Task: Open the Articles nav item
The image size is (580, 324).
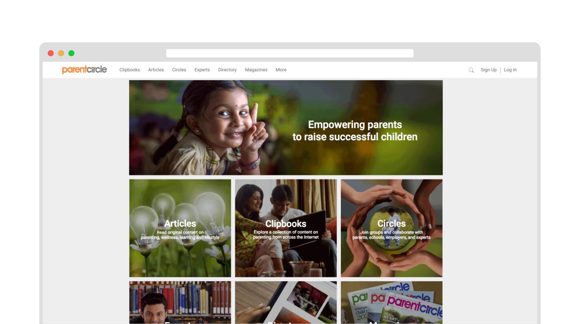Action: (x=156, y=70)
